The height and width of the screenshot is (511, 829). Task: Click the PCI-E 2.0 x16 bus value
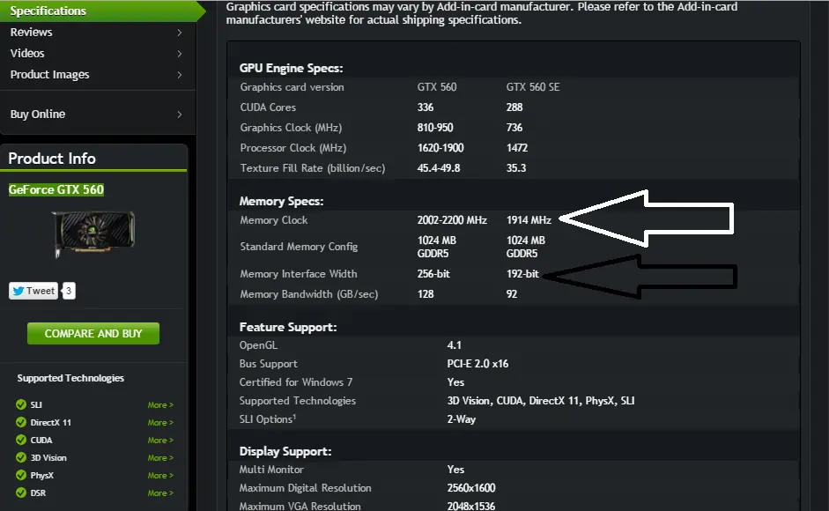pos(477,364)
